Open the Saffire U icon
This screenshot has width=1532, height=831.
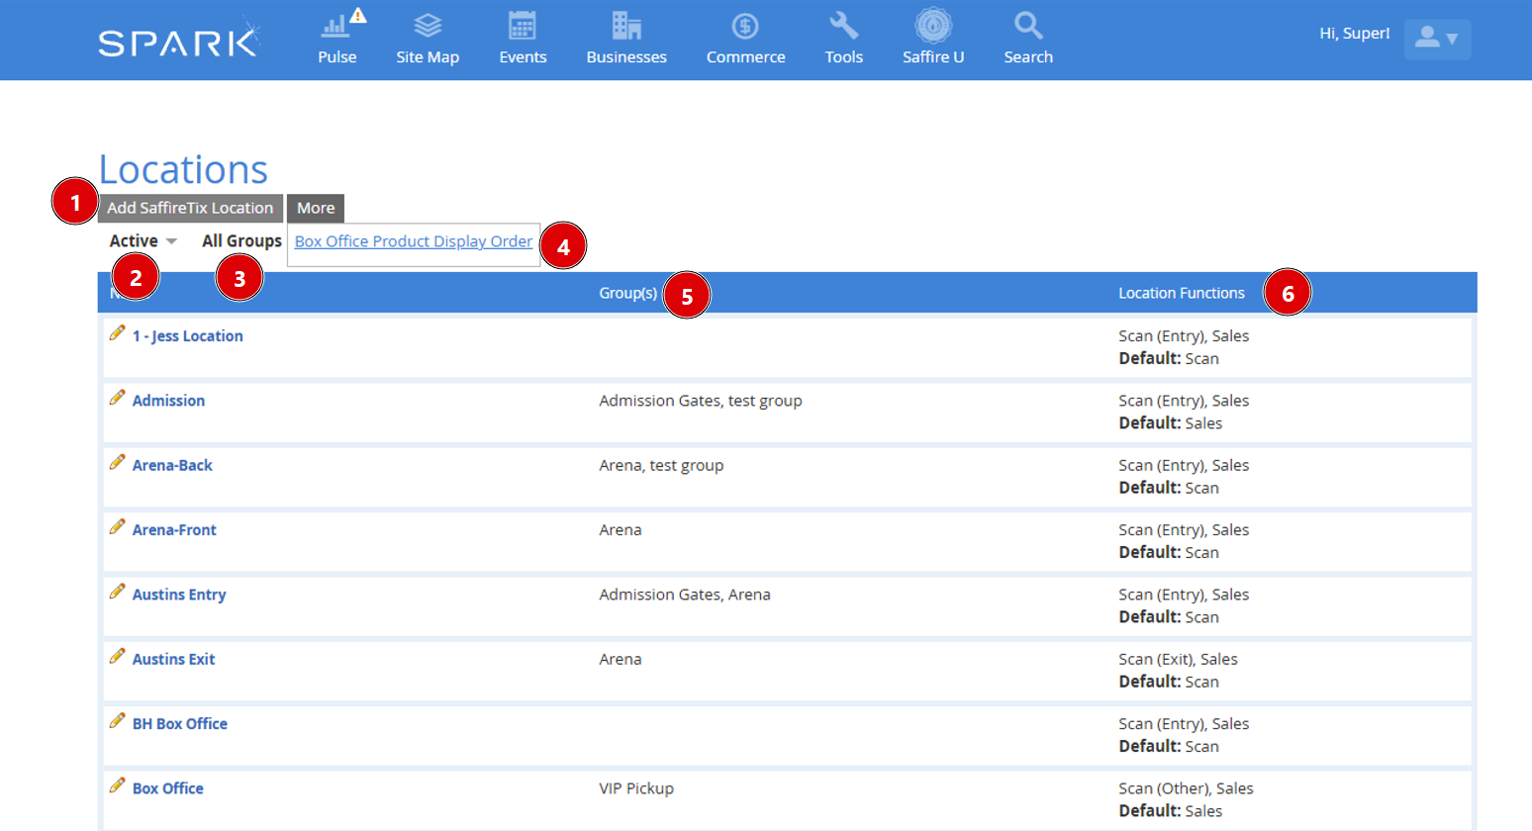933,25
